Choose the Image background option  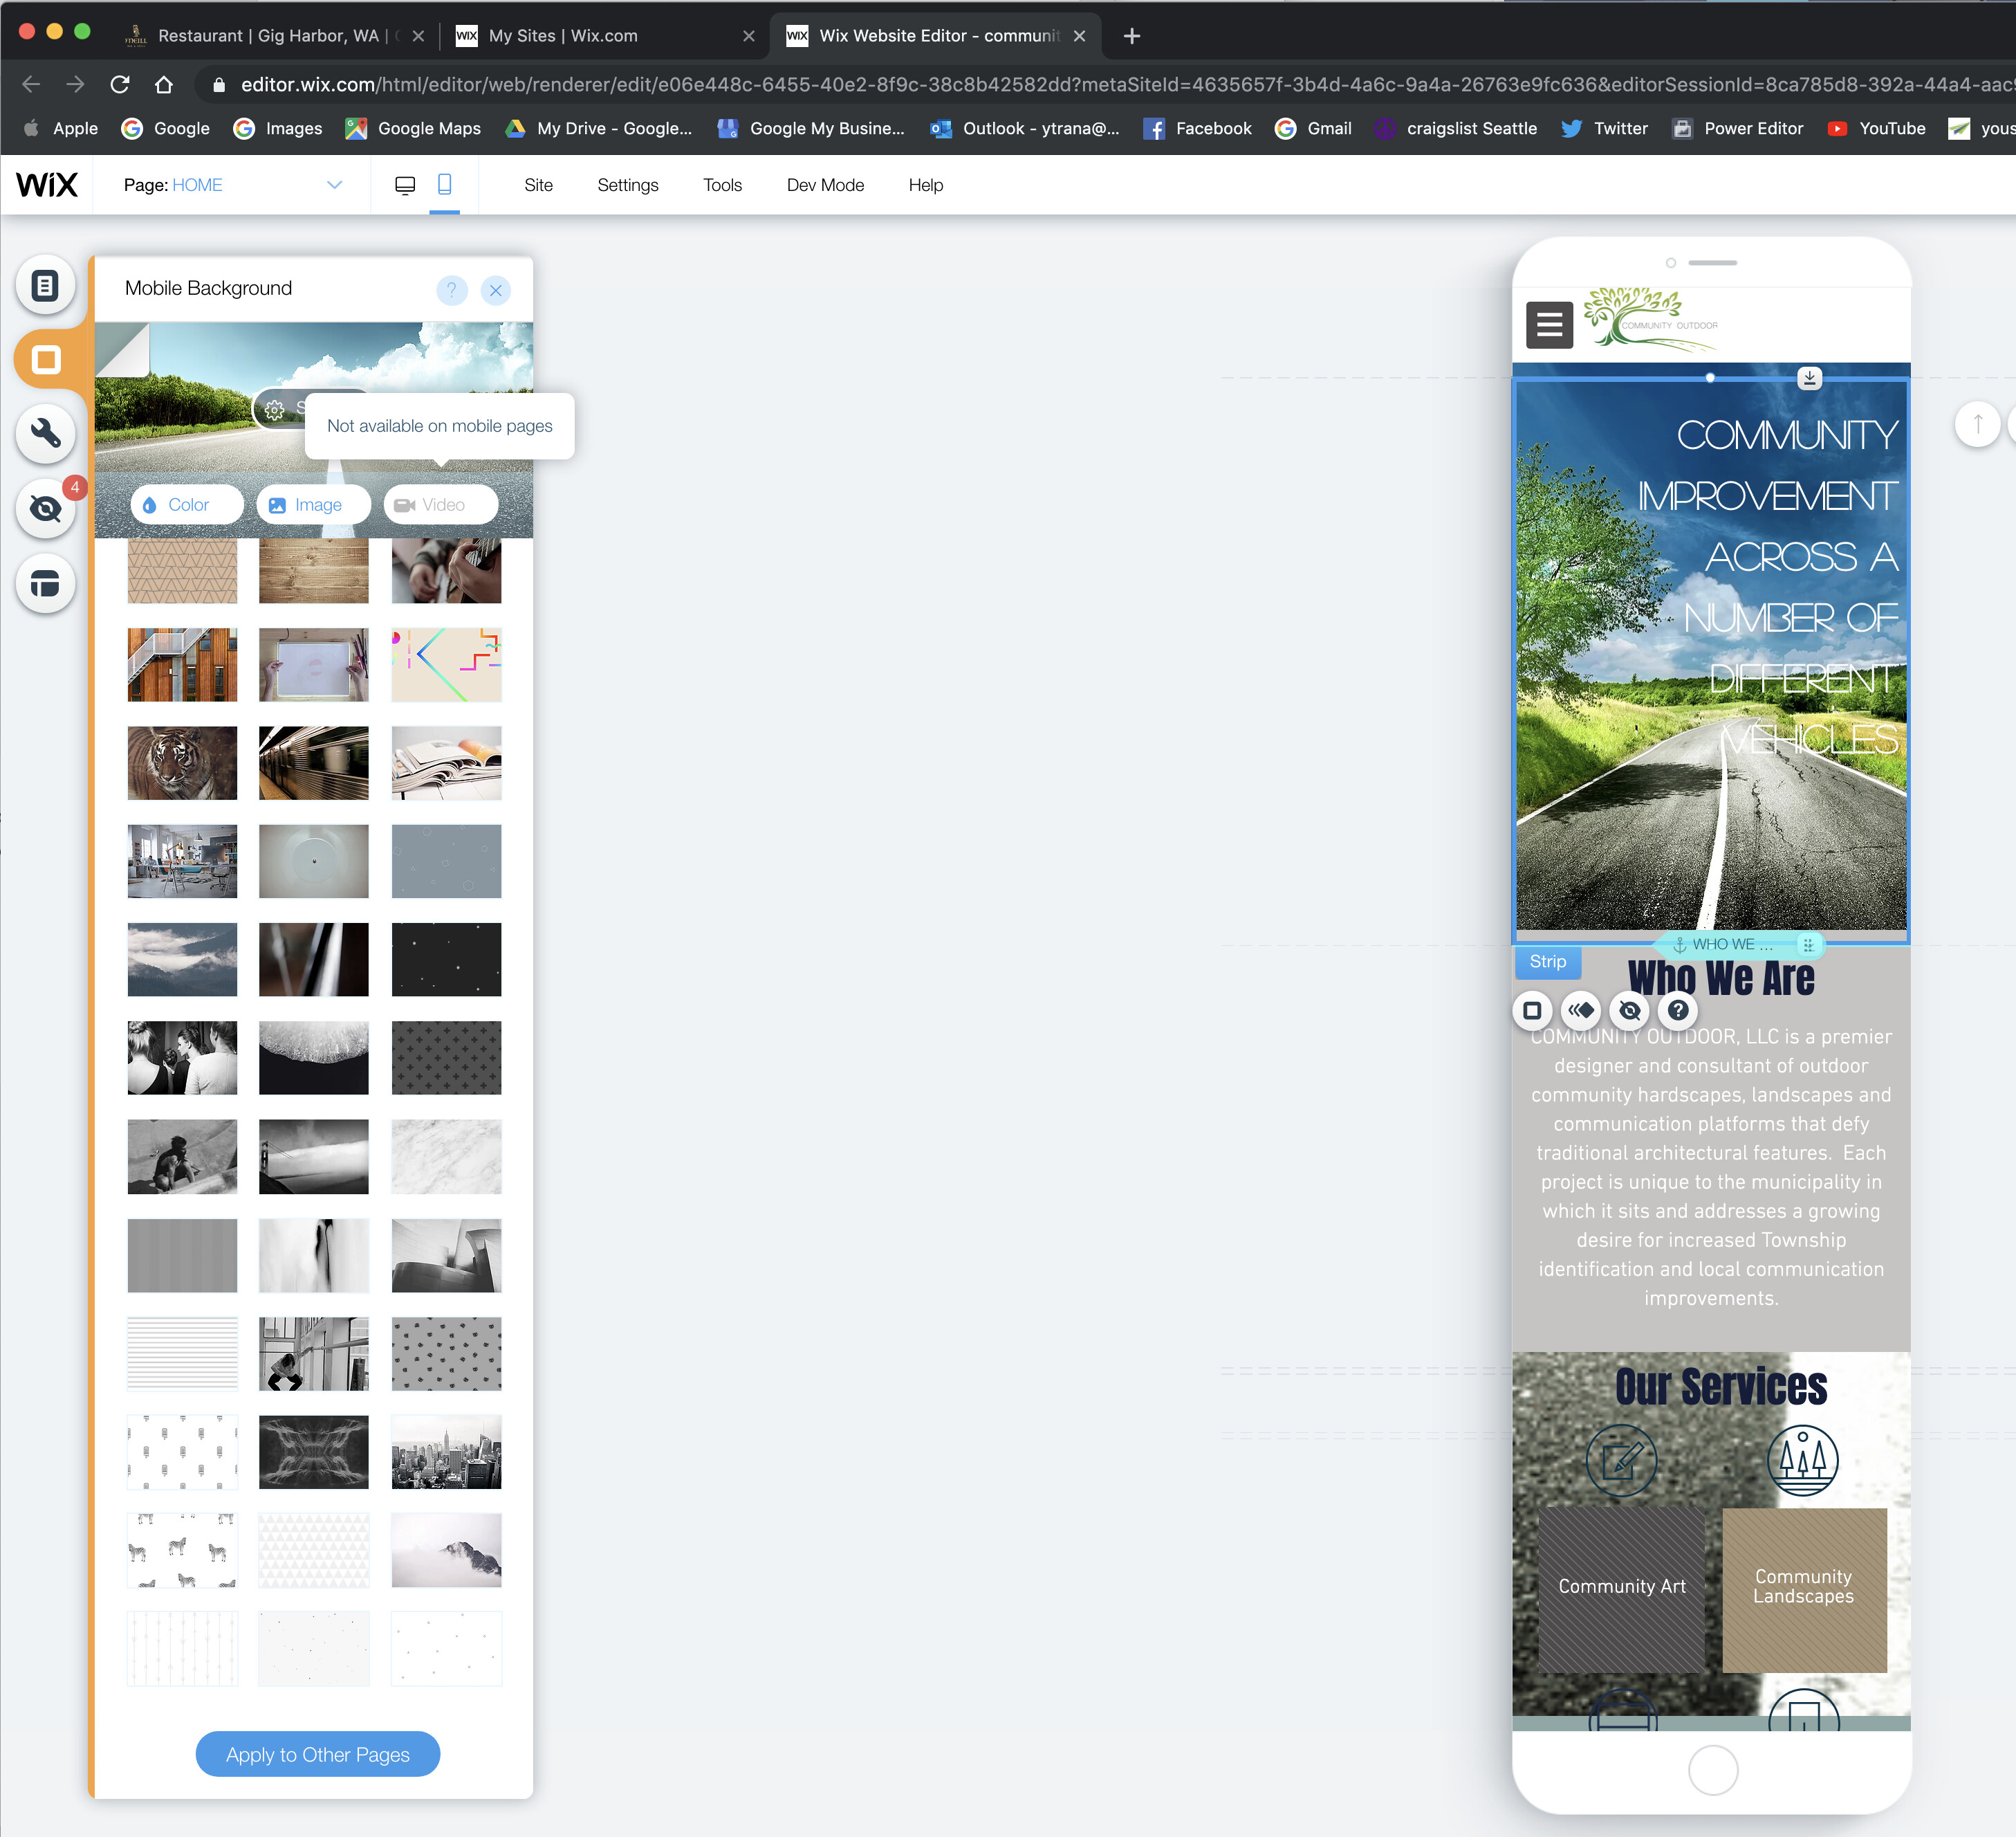(x=314, y=504)
